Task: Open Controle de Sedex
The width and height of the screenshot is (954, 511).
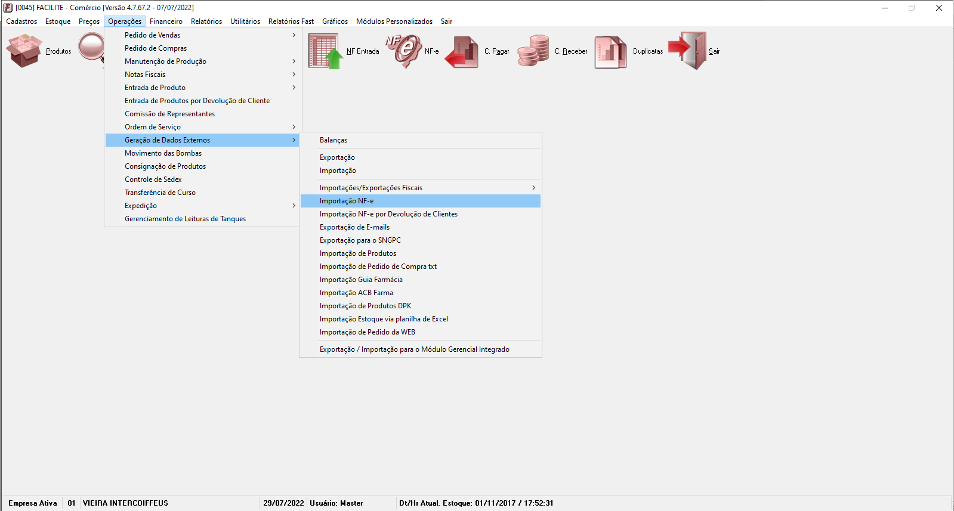Action: pos(202,179)
